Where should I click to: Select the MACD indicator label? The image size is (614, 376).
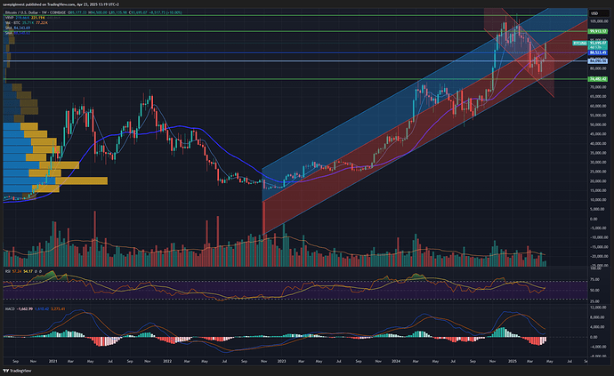[10, 308]
